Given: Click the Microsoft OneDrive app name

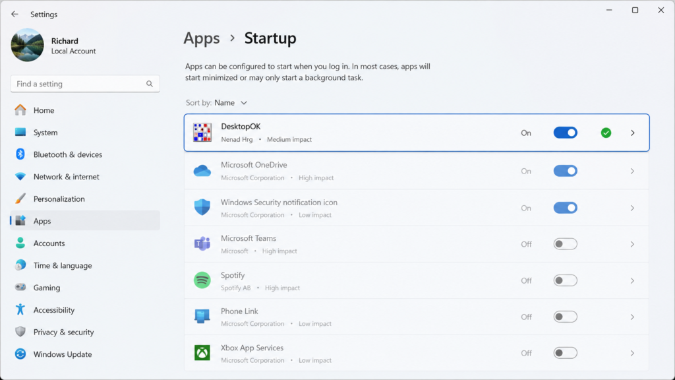Looking at the screenshot, I should tap(254, 165).
